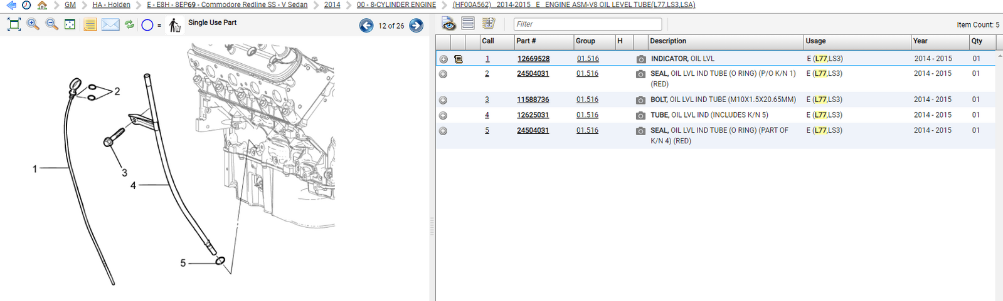1003x301 pixels.
Task: Click the zoom-to-selection box icon
Action: point(70,24)
